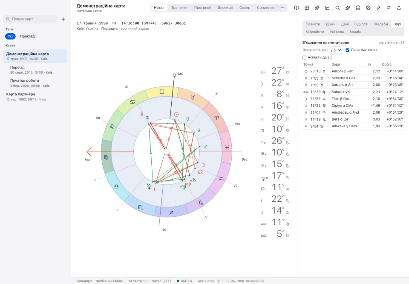Click the 'Вега α Lyr' star row

(x=354, y=119)
